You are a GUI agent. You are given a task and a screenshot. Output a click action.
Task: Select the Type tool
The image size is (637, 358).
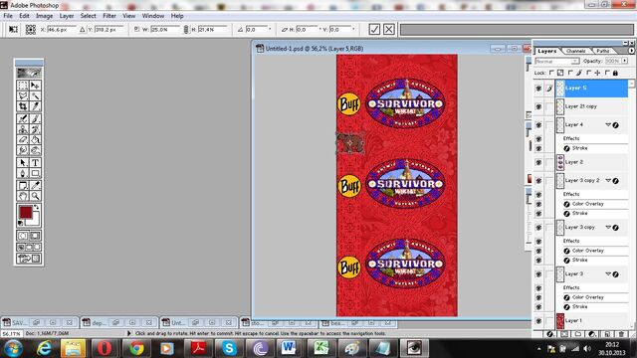[x=36, y=162]
